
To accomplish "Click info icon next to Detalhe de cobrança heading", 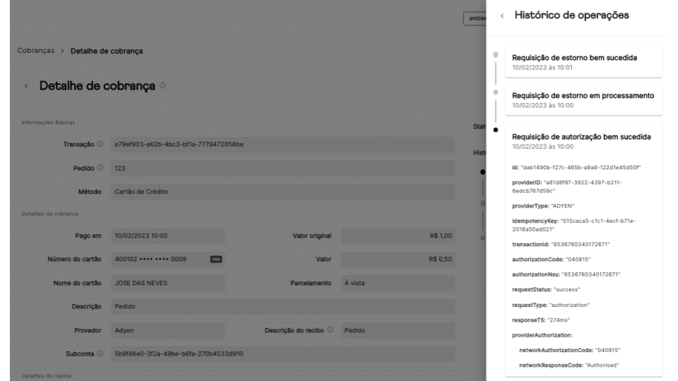I will (x=162, y=86).
